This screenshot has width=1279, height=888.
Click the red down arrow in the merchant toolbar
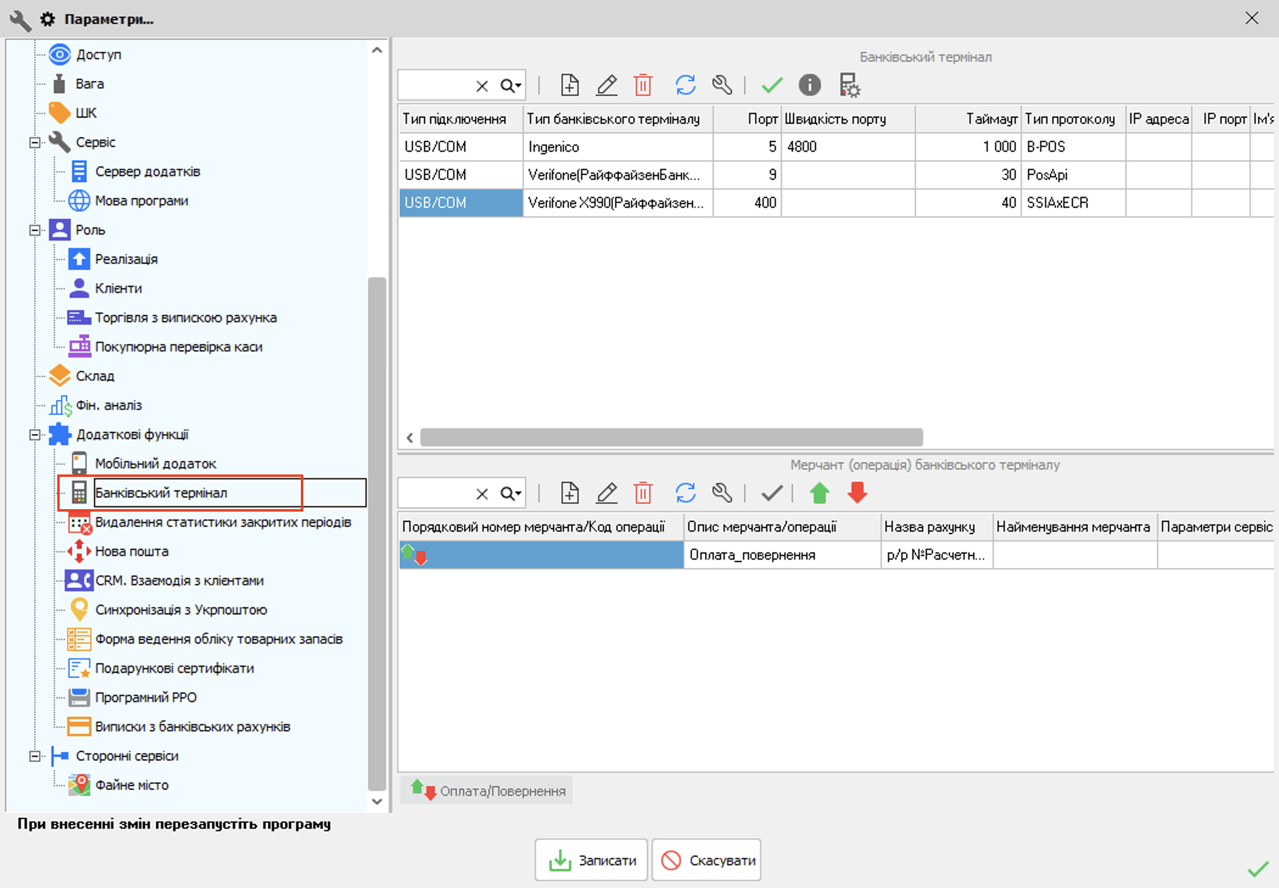(857, 493)
